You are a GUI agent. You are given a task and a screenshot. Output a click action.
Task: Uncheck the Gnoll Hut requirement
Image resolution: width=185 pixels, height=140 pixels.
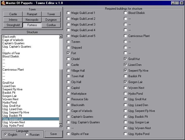[x=125, y=59]
